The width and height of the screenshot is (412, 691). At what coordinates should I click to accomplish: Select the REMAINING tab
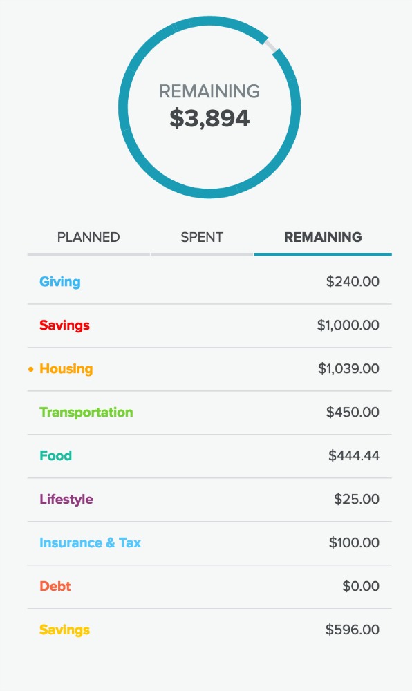click(322, 237)
